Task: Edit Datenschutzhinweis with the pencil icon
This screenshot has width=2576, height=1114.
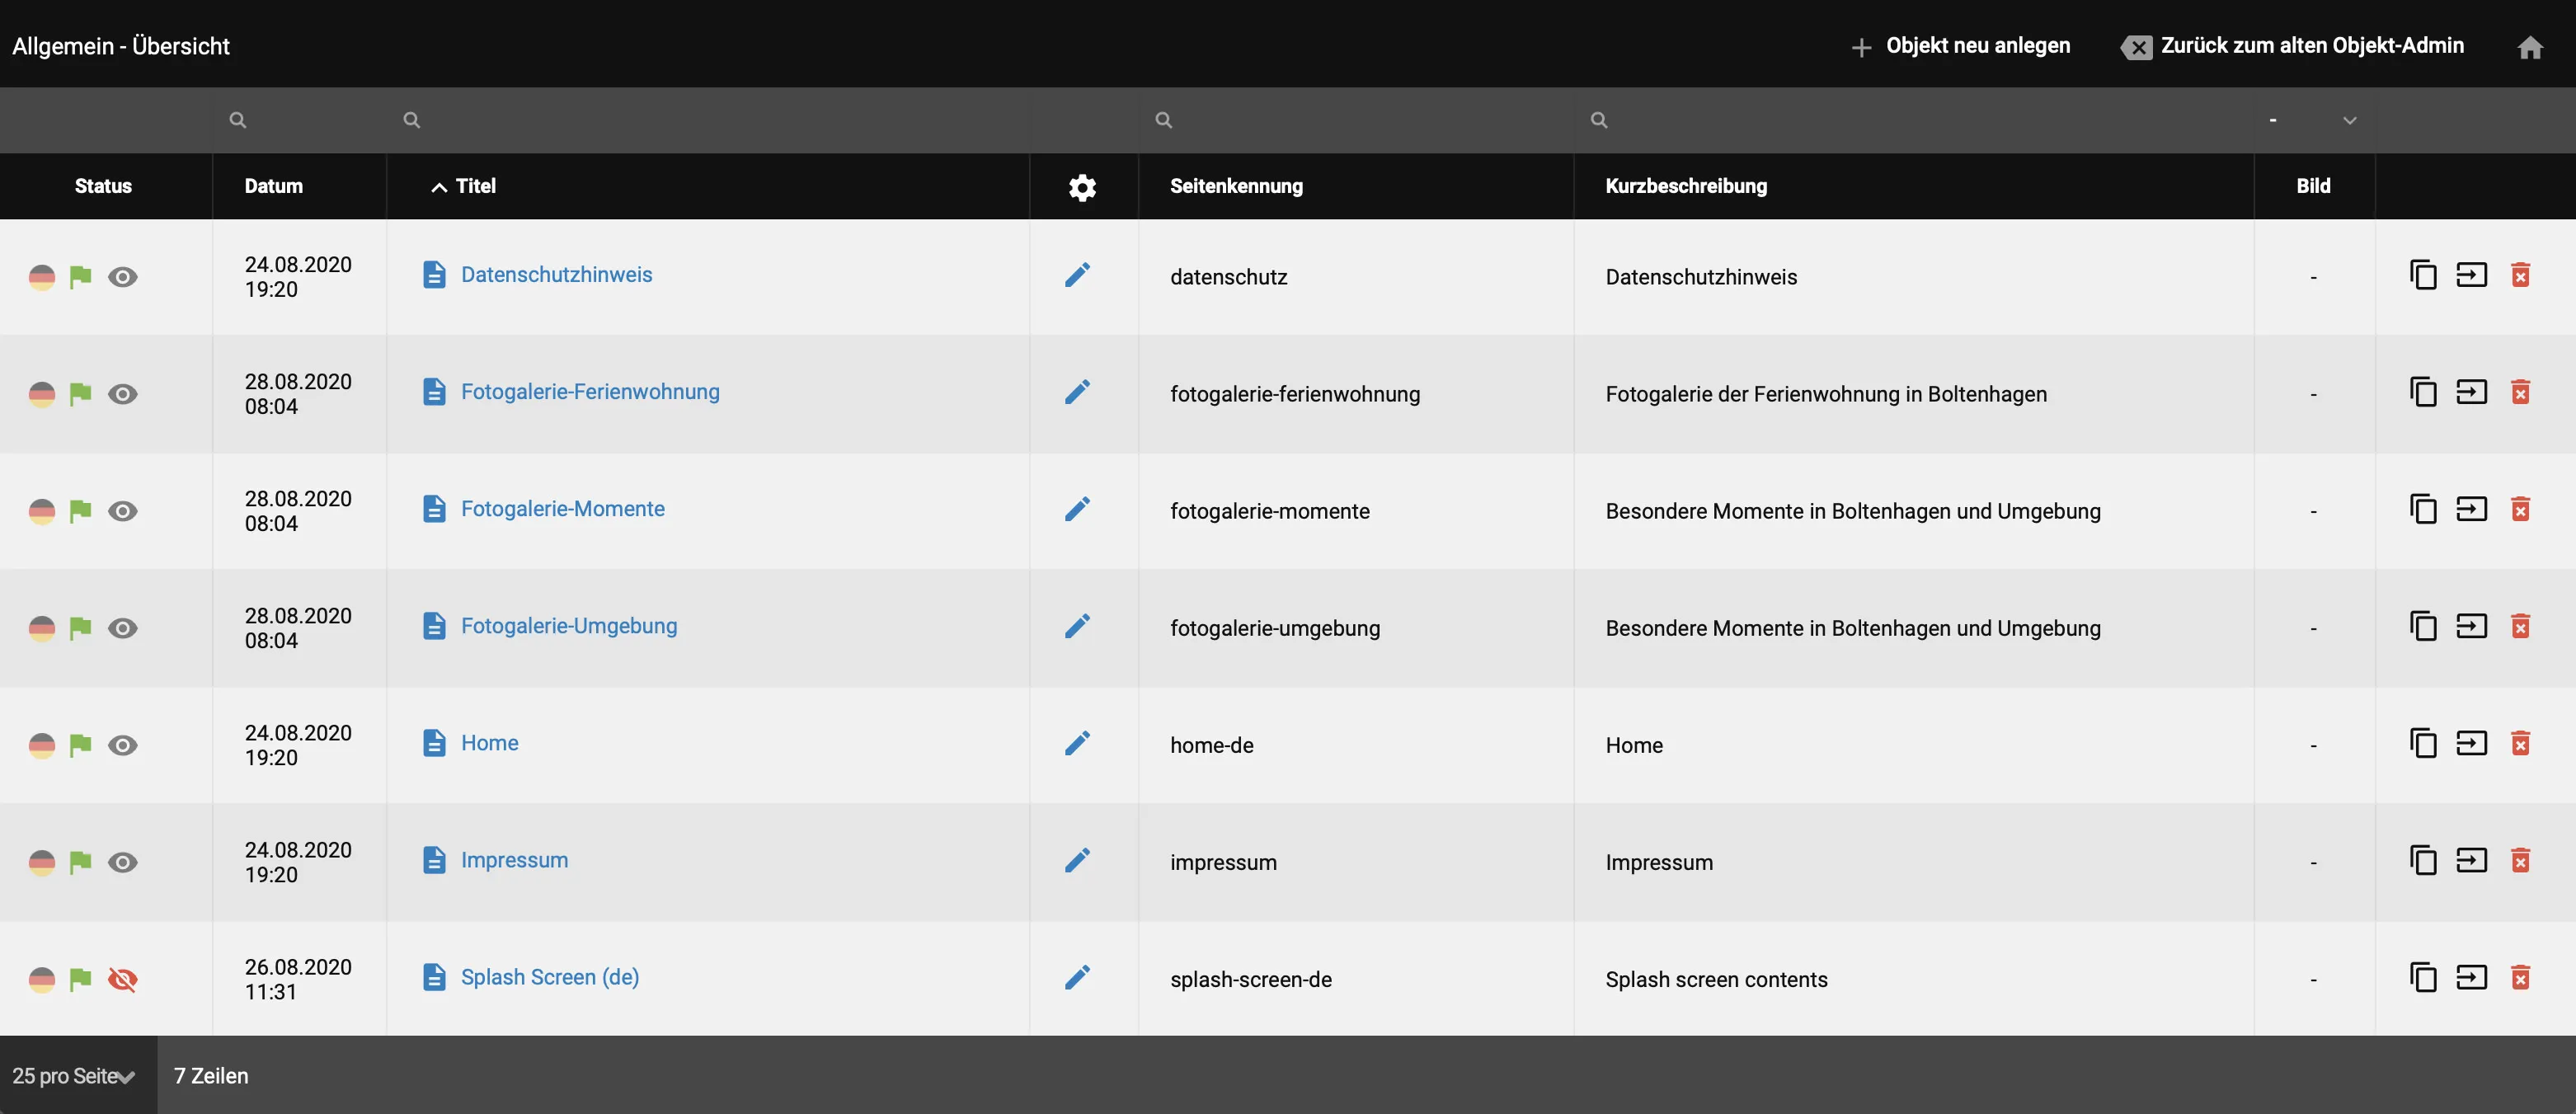Action: point(1077,275)
